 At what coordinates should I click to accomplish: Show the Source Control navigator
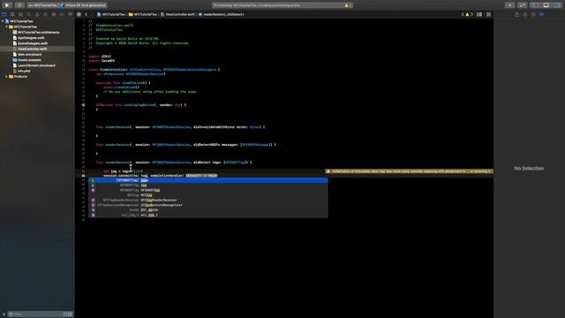pos(12,14)
